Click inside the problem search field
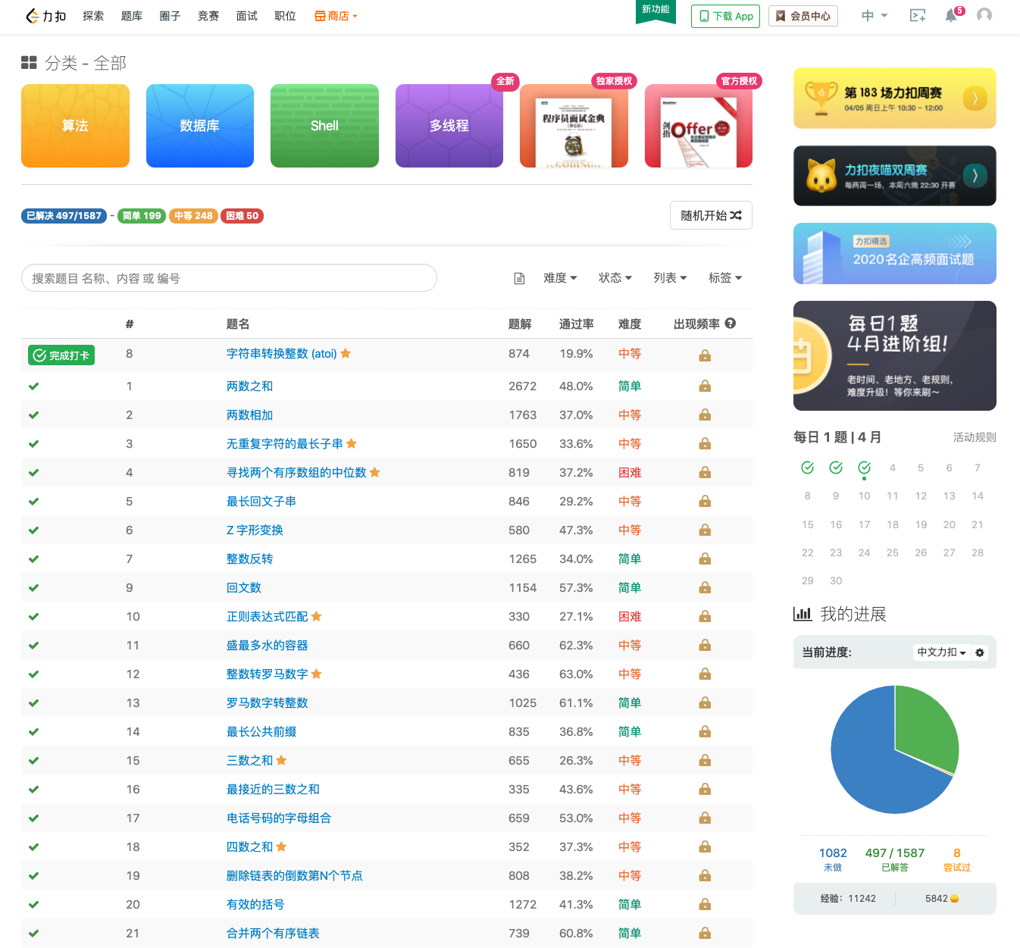1020x948 pixels. [229, 278]
